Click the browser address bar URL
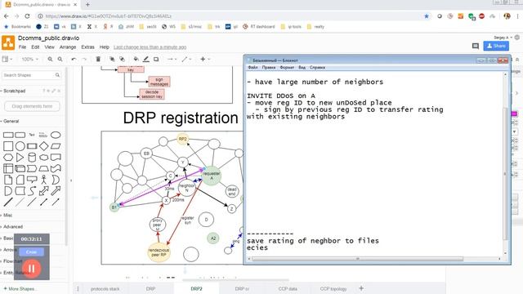Screen dimensions: 523x294 click(109, 16)
